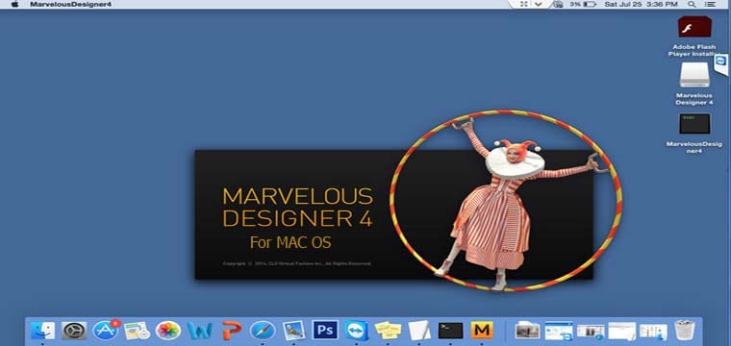Click the TeamViewer side panel tab
This screenshot has width=731, height=346.
(721, 64)
